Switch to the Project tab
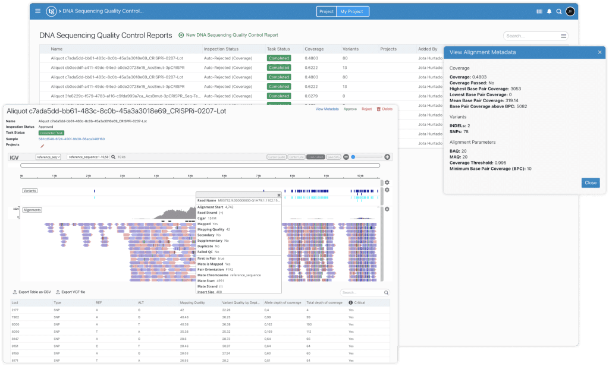609x366 pixels. (326, 11)
